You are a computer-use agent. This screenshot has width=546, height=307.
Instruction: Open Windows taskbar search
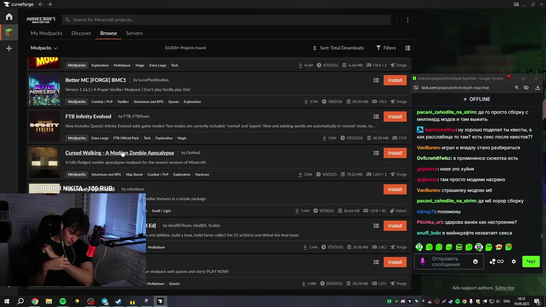pos(20,301)
